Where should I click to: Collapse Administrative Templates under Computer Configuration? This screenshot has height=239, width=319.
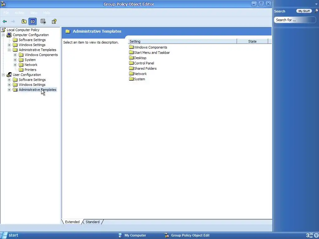9,50
